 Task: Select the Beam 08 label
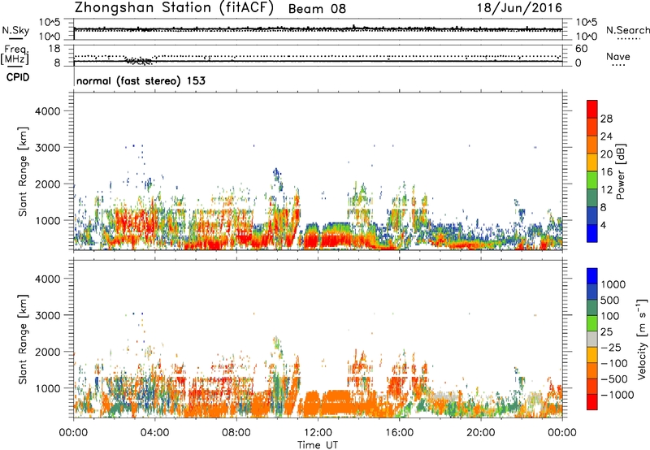[x=317, y=9]
